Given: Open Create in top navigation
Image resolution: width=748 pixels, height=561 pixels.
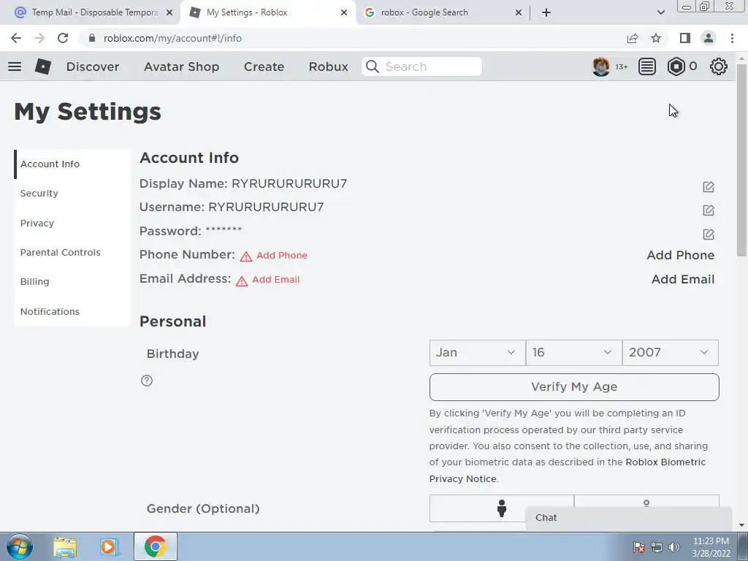Looking at the screenshot, I should click(264, 66).
